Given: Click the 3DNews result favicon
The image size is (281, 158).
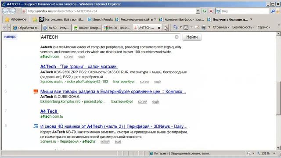Looking at the screenshot, I should [36, 126].
